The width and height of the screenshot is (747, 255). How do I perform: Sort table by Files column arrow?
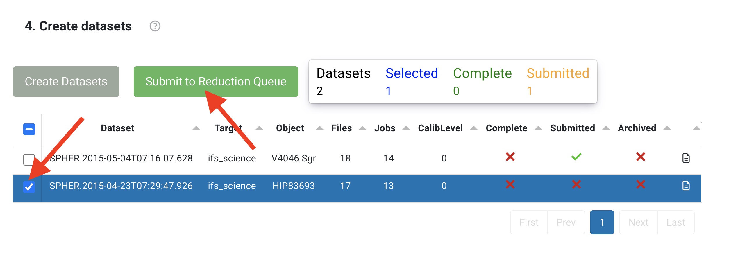tap(362, 128)
